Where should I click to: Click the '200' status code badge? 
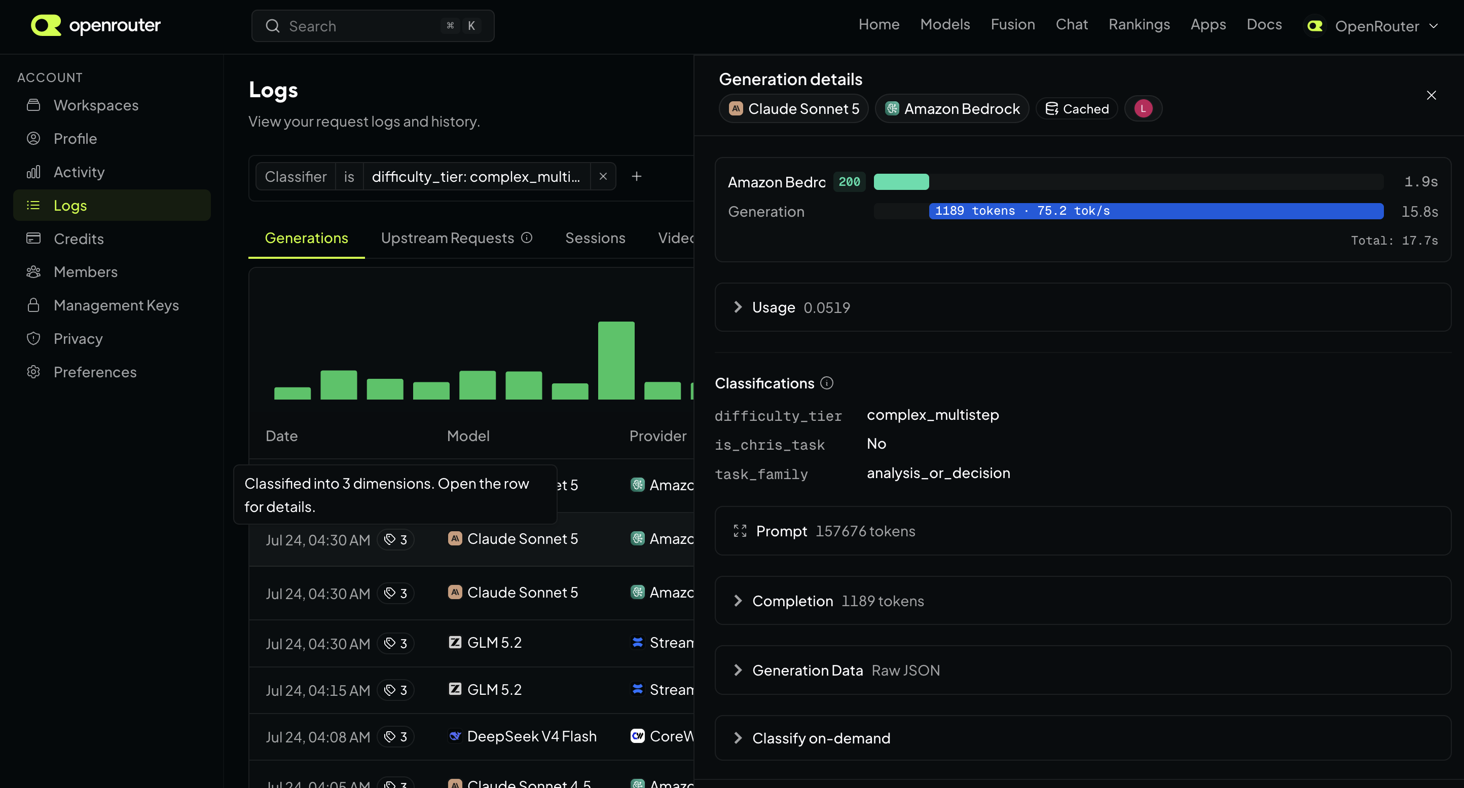click(x=849, y=182)
